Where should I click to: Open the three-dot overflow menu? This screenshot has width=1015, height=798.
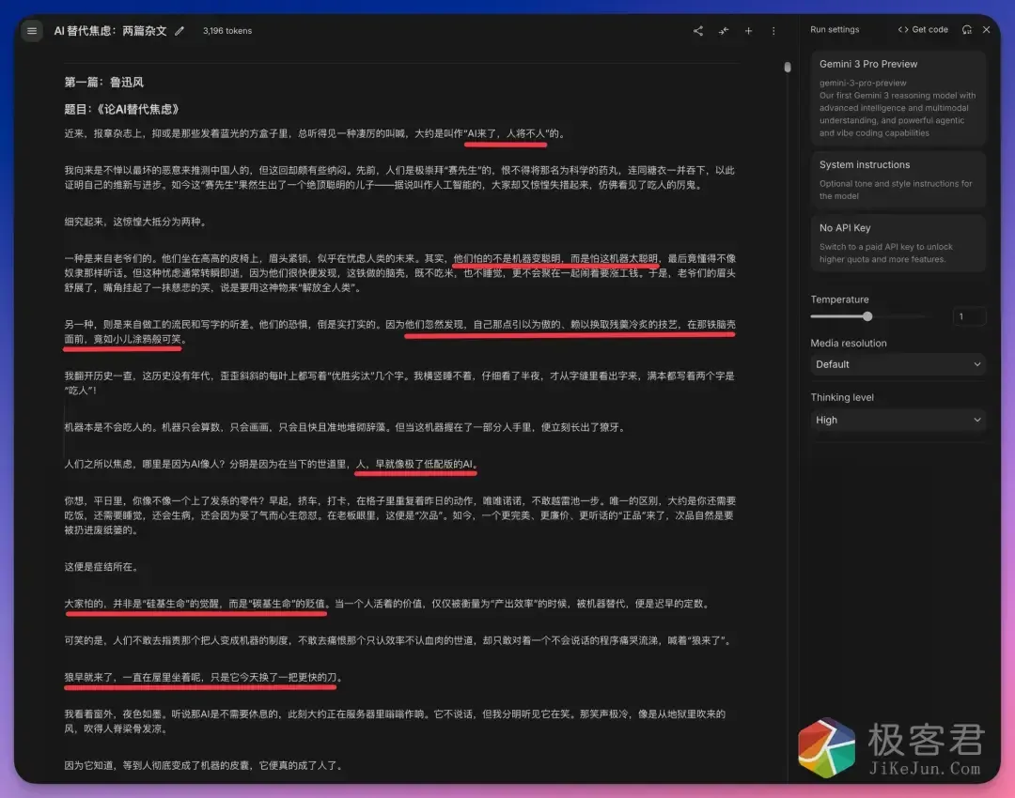tap(773, 30)
